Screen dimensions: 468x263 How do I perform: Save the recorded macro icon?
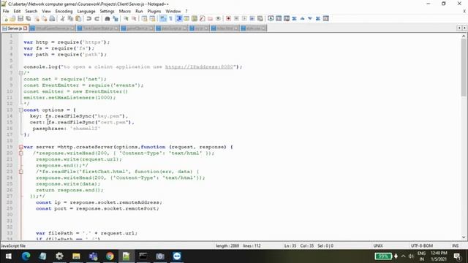[260, 19]
